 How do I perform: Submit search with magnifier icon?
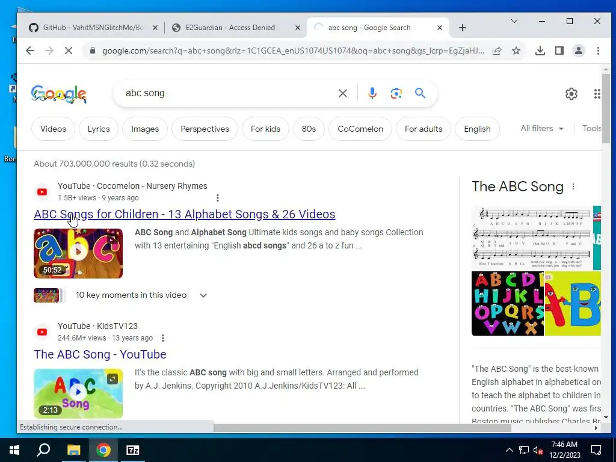(420, 93)
